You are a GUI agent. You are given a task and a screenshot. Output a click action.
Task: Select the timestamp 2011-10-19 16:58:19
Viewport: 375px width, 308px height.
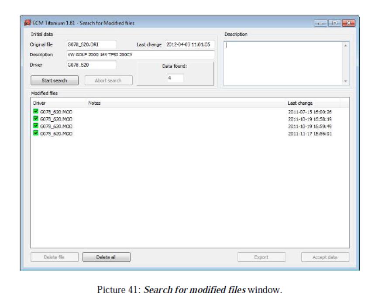click(x=310, y=119)
